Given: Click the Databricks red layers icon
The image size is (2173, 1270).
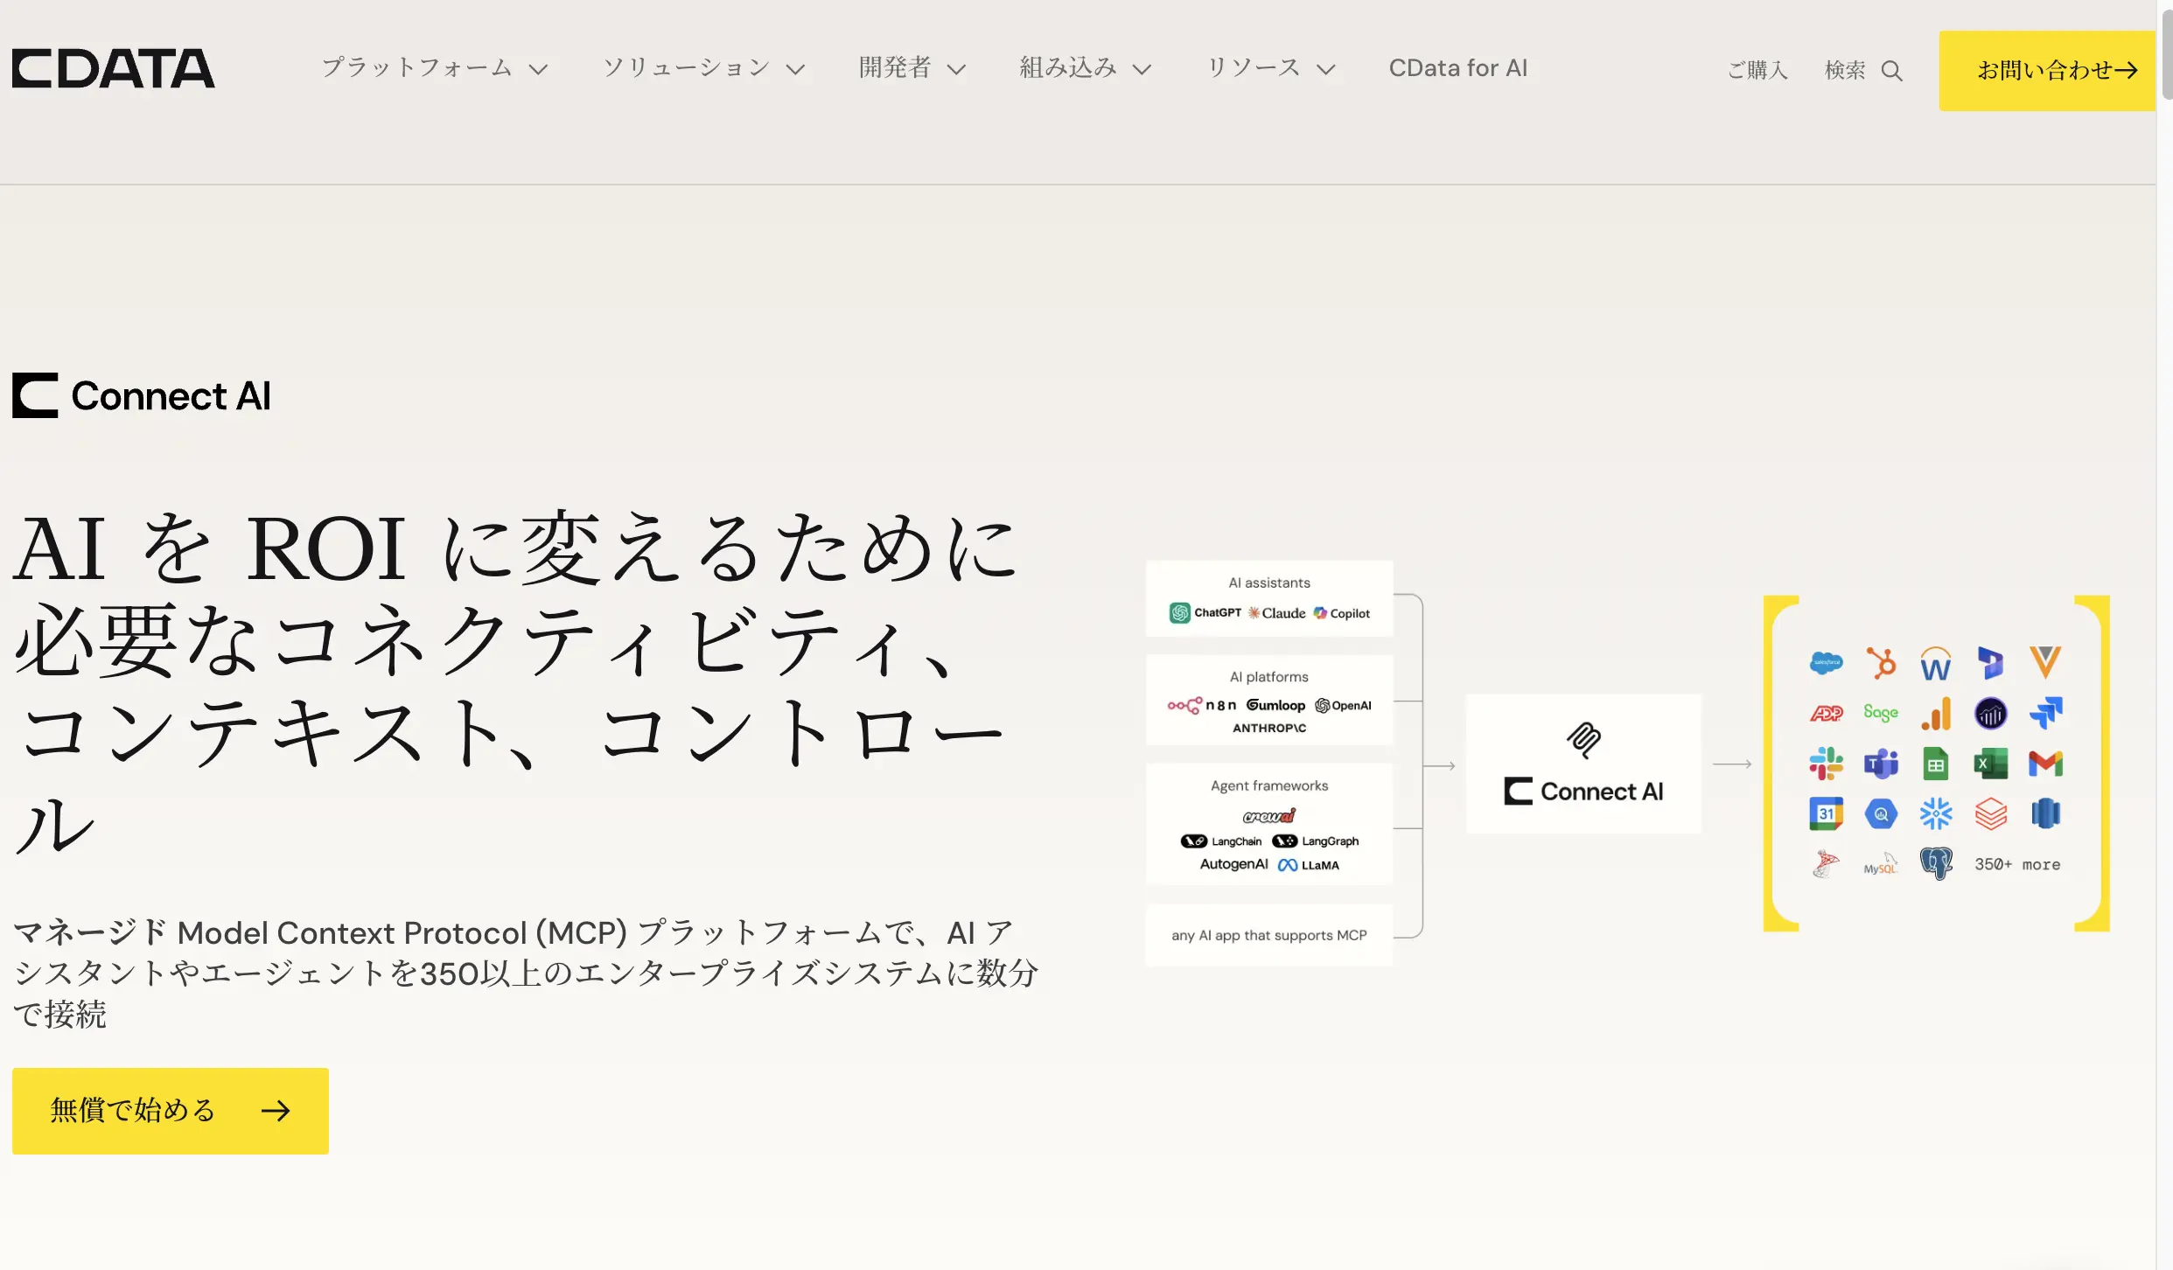Looking at the screenshot, I should point(1990,813).
